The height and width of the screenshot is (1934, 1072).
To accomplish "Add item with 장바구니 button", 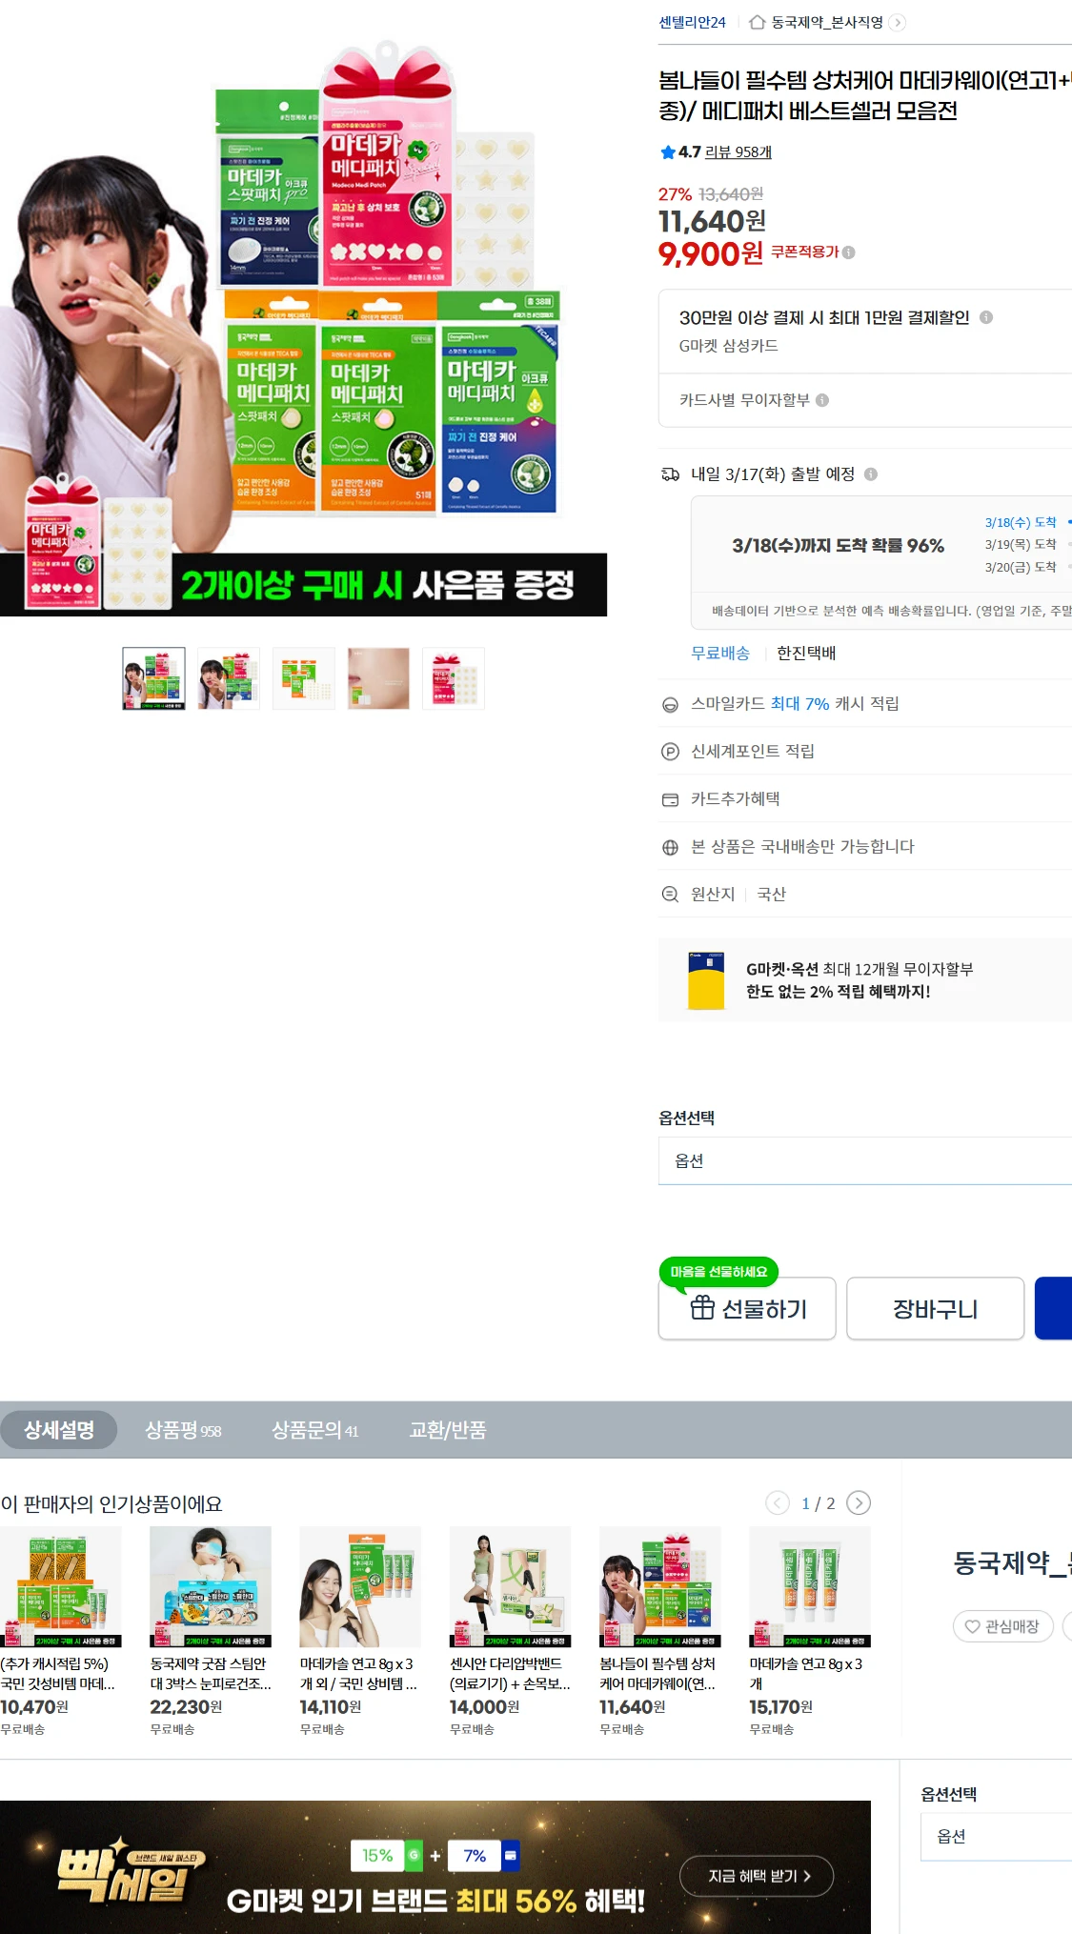I will 935,1309.
